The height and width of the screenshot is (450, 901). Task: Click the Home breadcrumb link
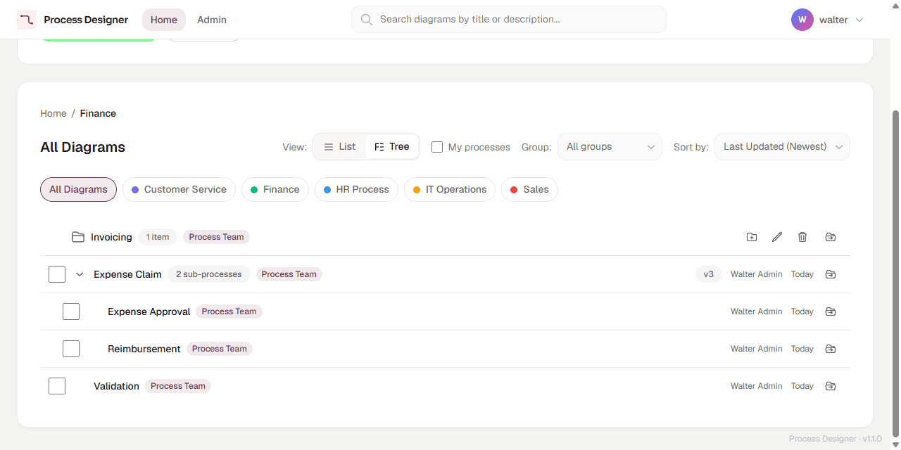53,113
